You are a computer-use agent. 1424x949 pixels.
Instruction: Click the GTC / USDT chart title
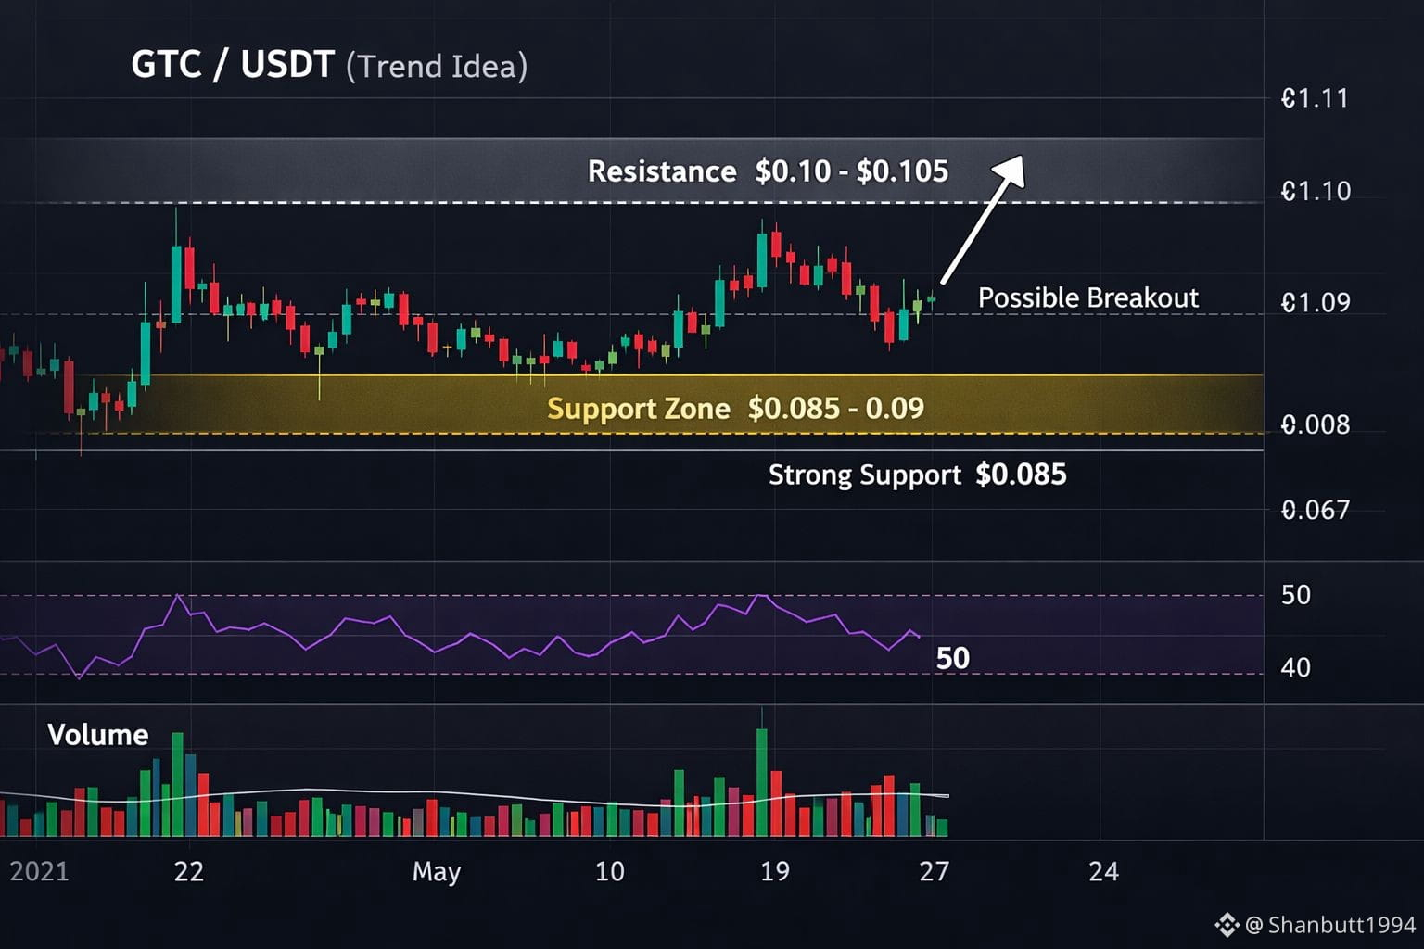pos(232,65)
